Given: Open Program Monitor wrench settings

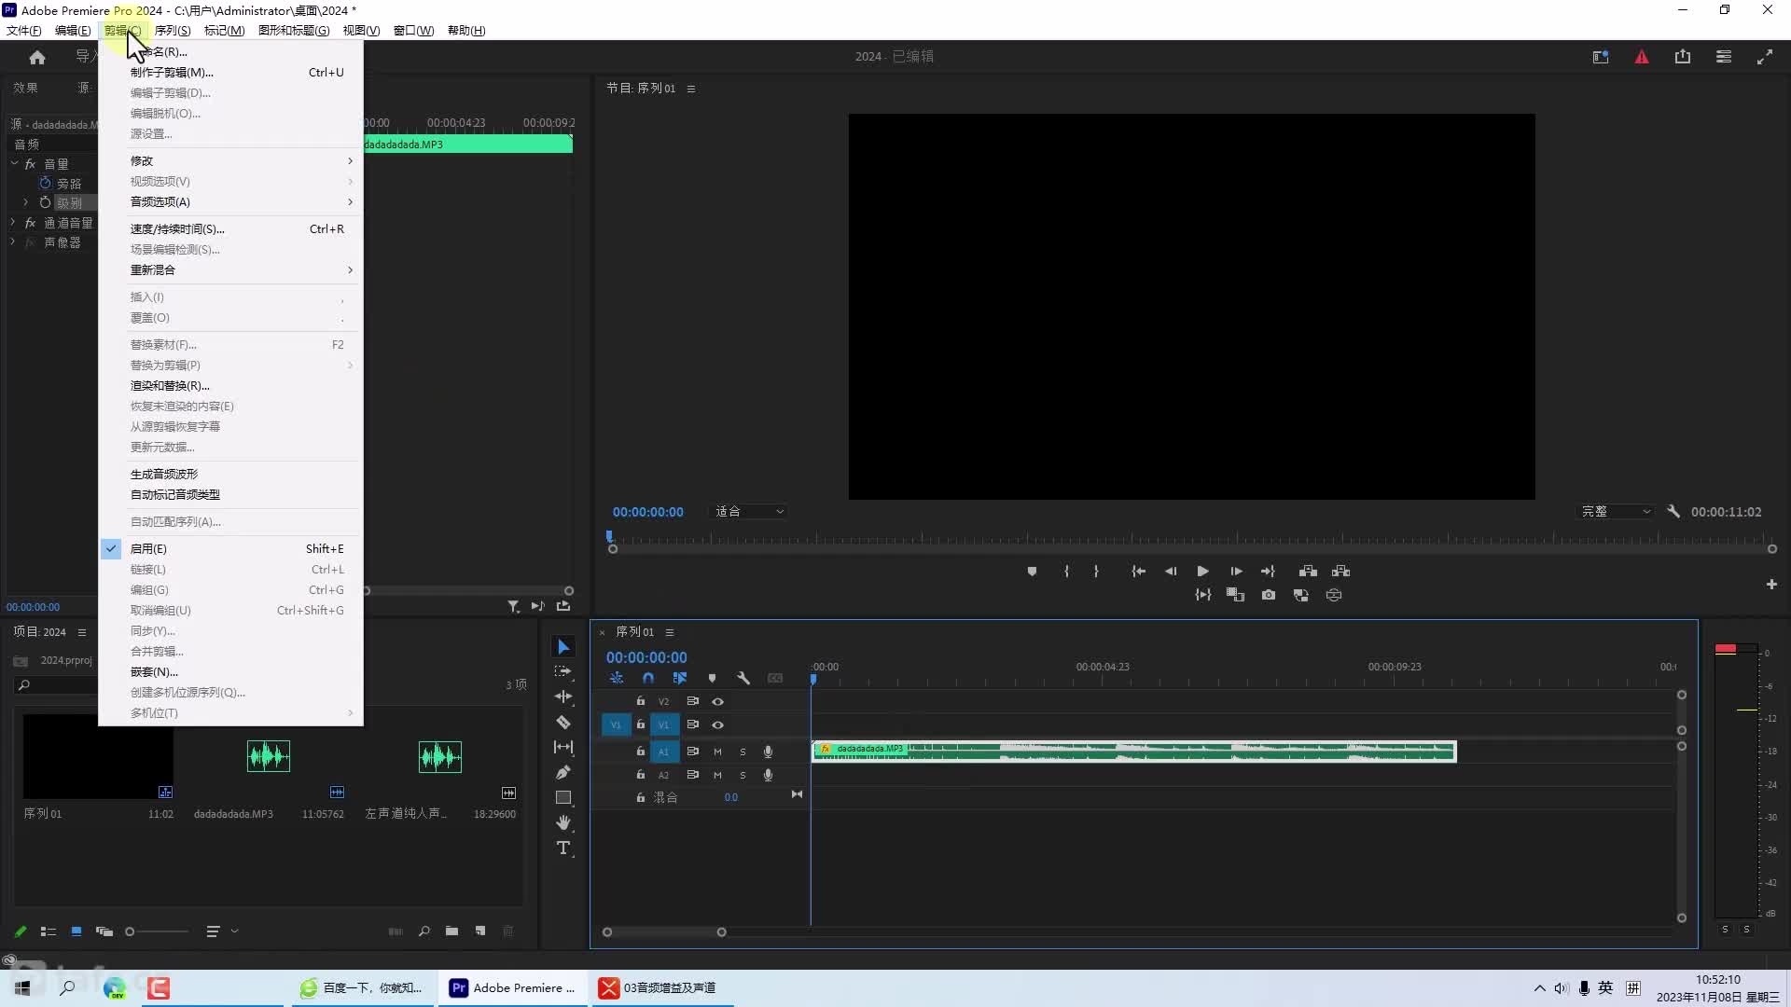Looking at the screenshot, I should [x=1673, y=512].
